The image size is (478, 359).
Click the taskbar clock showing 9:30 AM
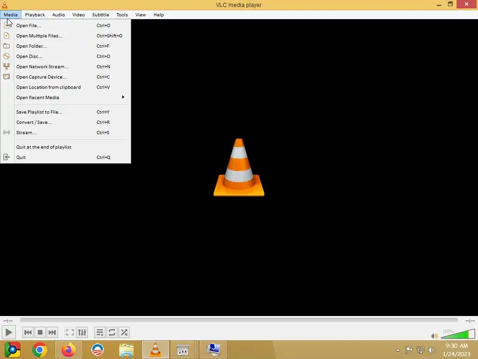457,350
